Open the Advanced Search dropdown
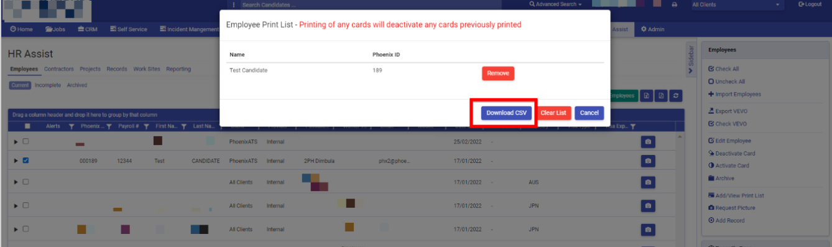This screenshot has width=832, height=247. [555, 4]
